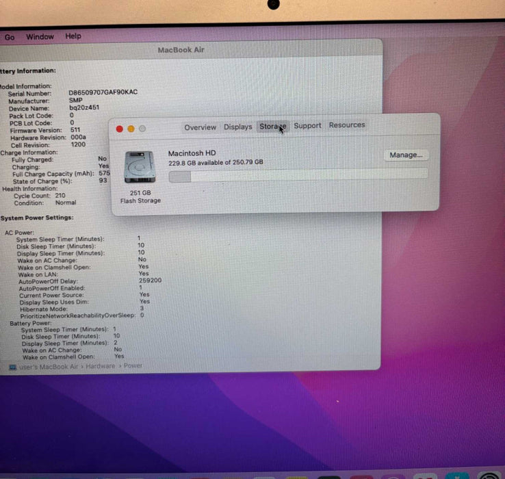
Task: Click Wake on LAN label
Action: pyautogui.click(x=38, y=274)
